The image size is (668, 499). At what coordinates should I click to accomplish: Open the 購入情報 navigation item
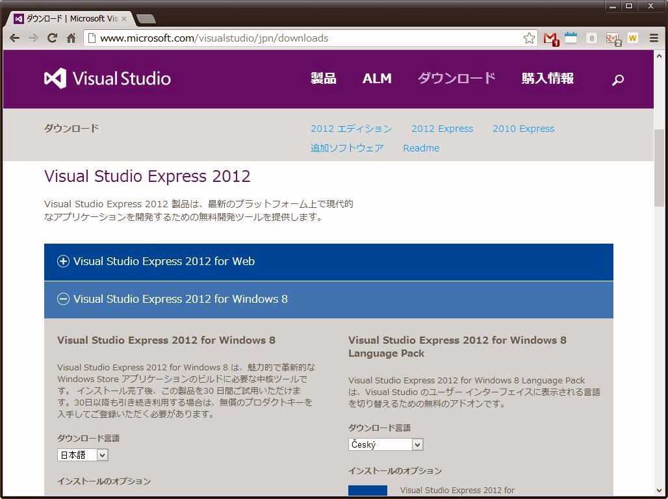(x=548, y=79)
